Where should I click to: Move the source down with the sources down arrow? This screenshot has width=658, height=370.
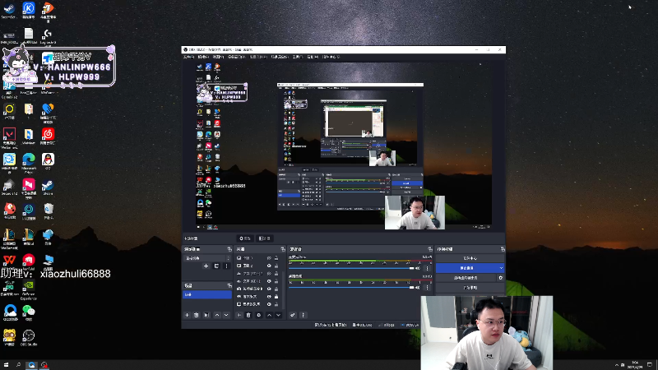pos(278,315)
